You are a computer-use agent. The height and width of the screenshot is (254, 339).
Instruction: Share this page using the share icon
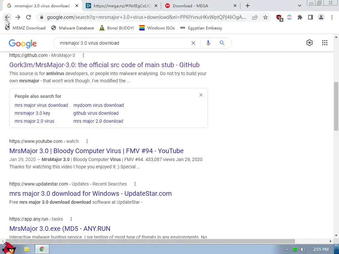tap(255, 17)
